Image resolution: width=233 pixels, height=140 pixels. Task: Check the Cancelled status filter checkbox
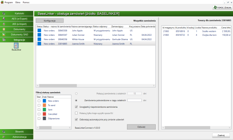(39, 114)
